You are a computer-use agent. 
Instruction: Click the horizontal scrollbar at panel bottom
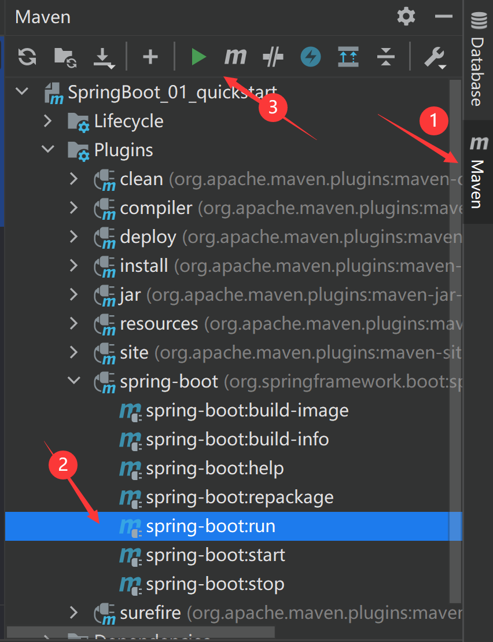tap(141, 632)
